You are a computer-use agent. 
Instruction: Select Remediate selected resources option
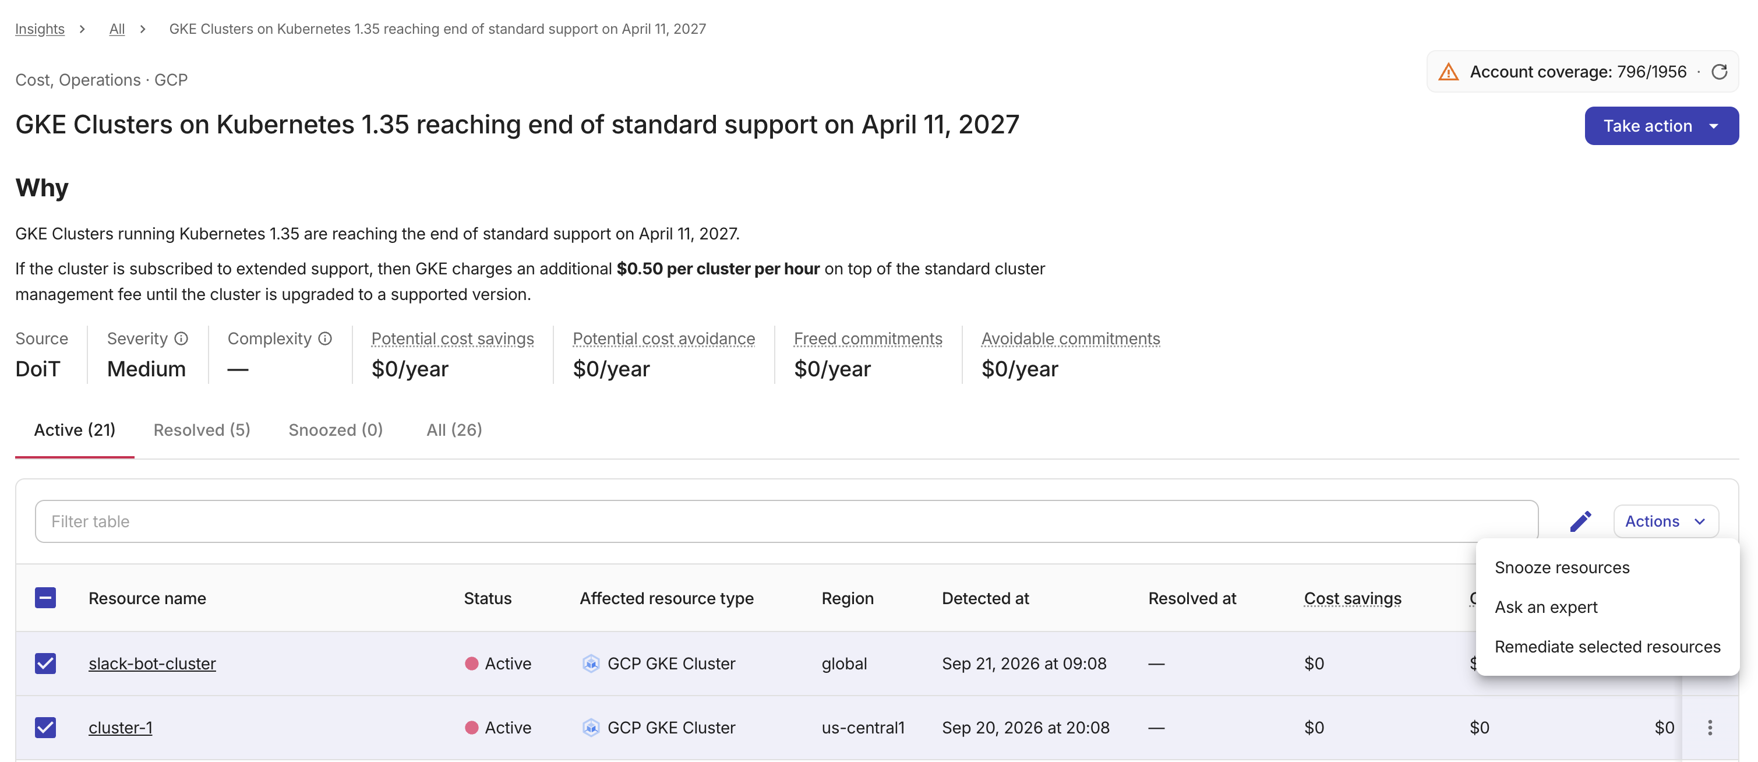(x=1607, y=647)
